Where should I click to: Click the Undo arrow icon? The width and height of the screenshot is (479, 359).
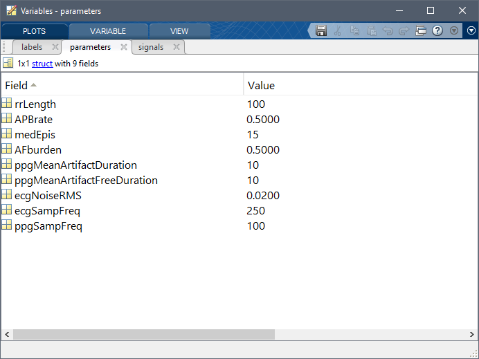pyautogui.click(x=388, y=30)
